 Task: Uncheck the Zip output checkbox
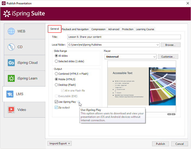tap(56, 108)
